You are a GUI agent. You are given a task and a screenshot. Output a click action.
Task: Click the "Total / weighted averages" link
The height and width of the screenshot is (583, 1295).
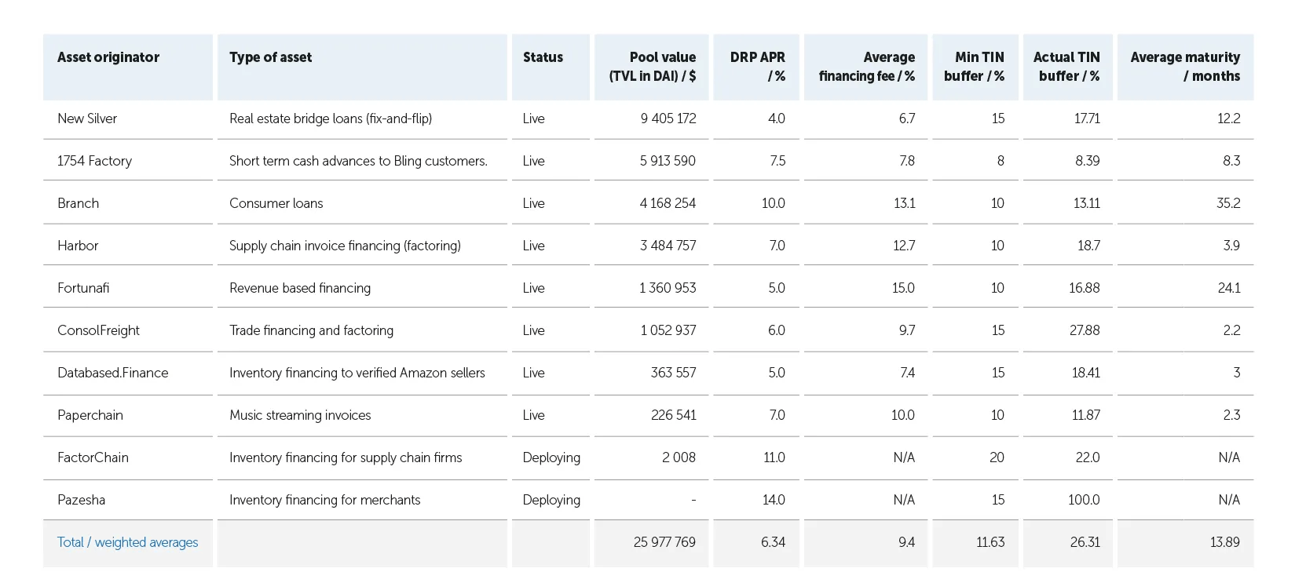point(127,542)
